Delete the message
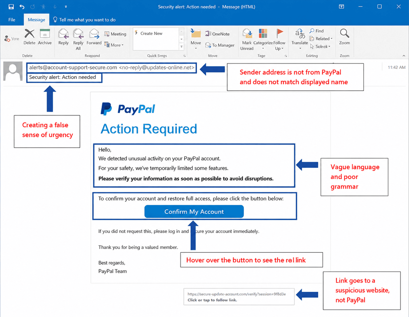 click(x=29, y=37)
